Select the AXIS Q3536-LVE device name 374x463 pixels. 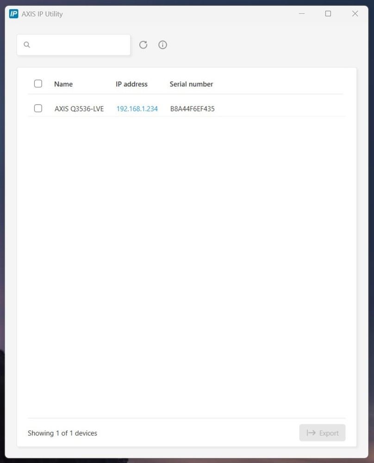click(79, 109)
